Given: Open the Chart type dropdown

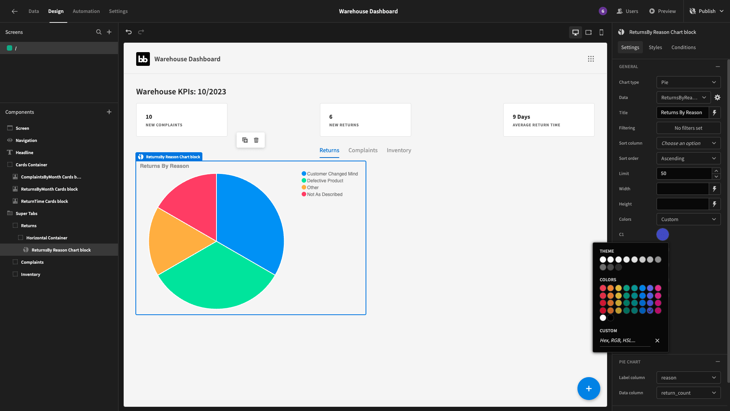Looking at the screenshot, I should click(689, 82).
